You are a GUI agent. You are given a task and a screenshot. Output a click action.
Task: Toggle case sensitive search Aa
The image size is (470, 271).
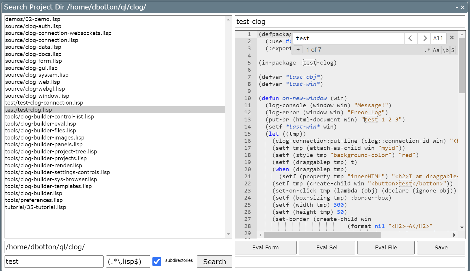[x=436, y=50]
